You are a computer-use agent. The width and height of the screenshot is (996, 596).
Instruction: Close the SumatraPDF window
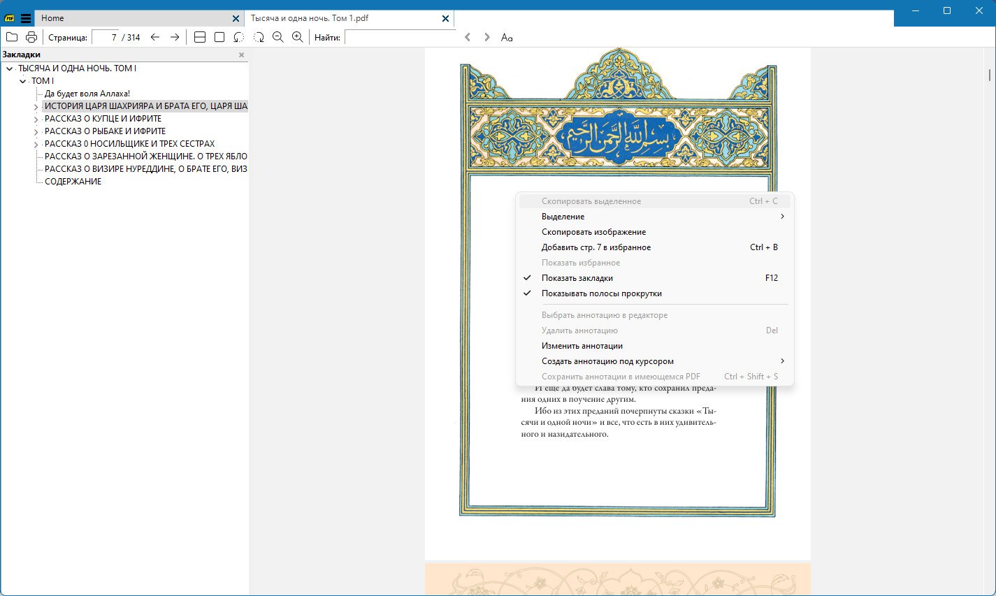(979, 10)
